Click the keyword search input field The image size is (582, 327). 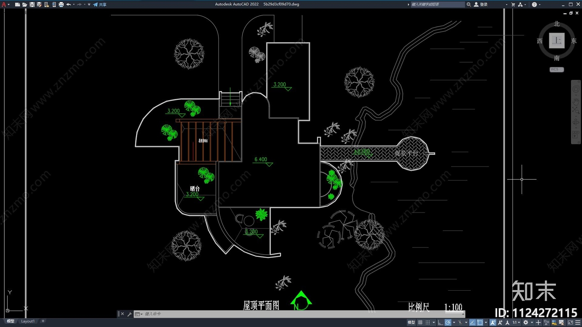click(438, 4)
